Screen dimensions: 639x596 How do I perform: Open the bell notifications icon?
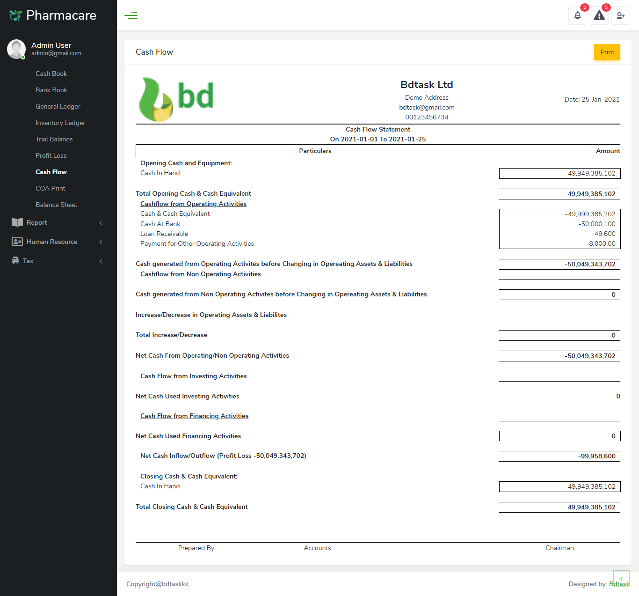578,15
